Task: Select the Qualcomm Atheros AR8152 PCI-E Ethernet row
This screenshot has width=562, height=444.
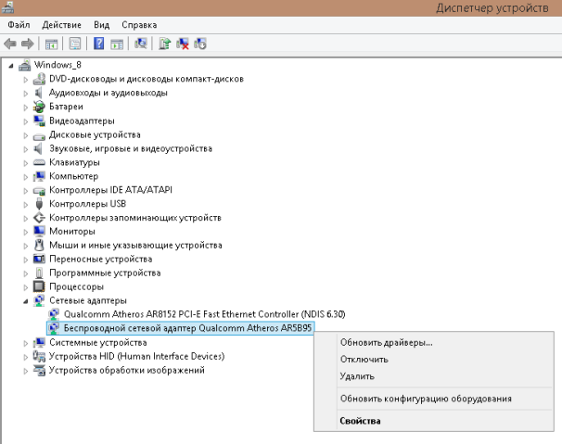Action: (x=204, y=314)
